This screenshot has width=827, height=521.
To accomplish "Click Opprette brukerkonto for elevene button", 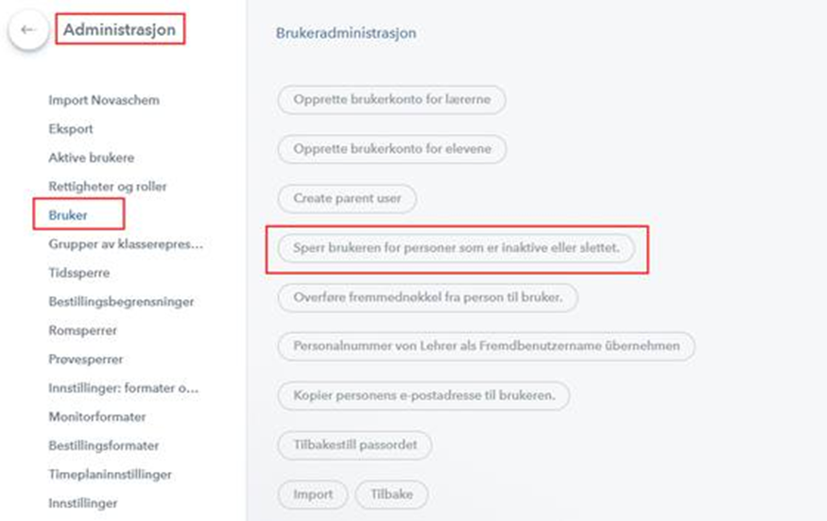I will coord(391,149).
